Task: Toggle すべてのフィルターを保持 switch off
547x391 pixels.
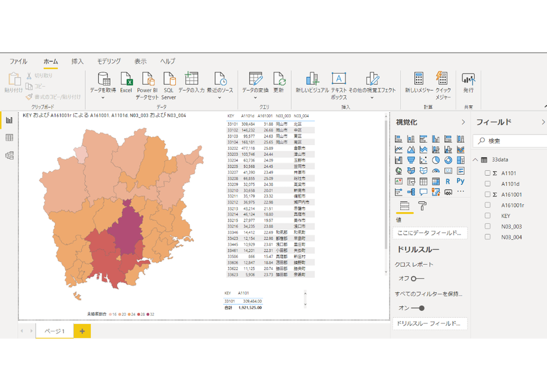Action: [x=417, y=308]
